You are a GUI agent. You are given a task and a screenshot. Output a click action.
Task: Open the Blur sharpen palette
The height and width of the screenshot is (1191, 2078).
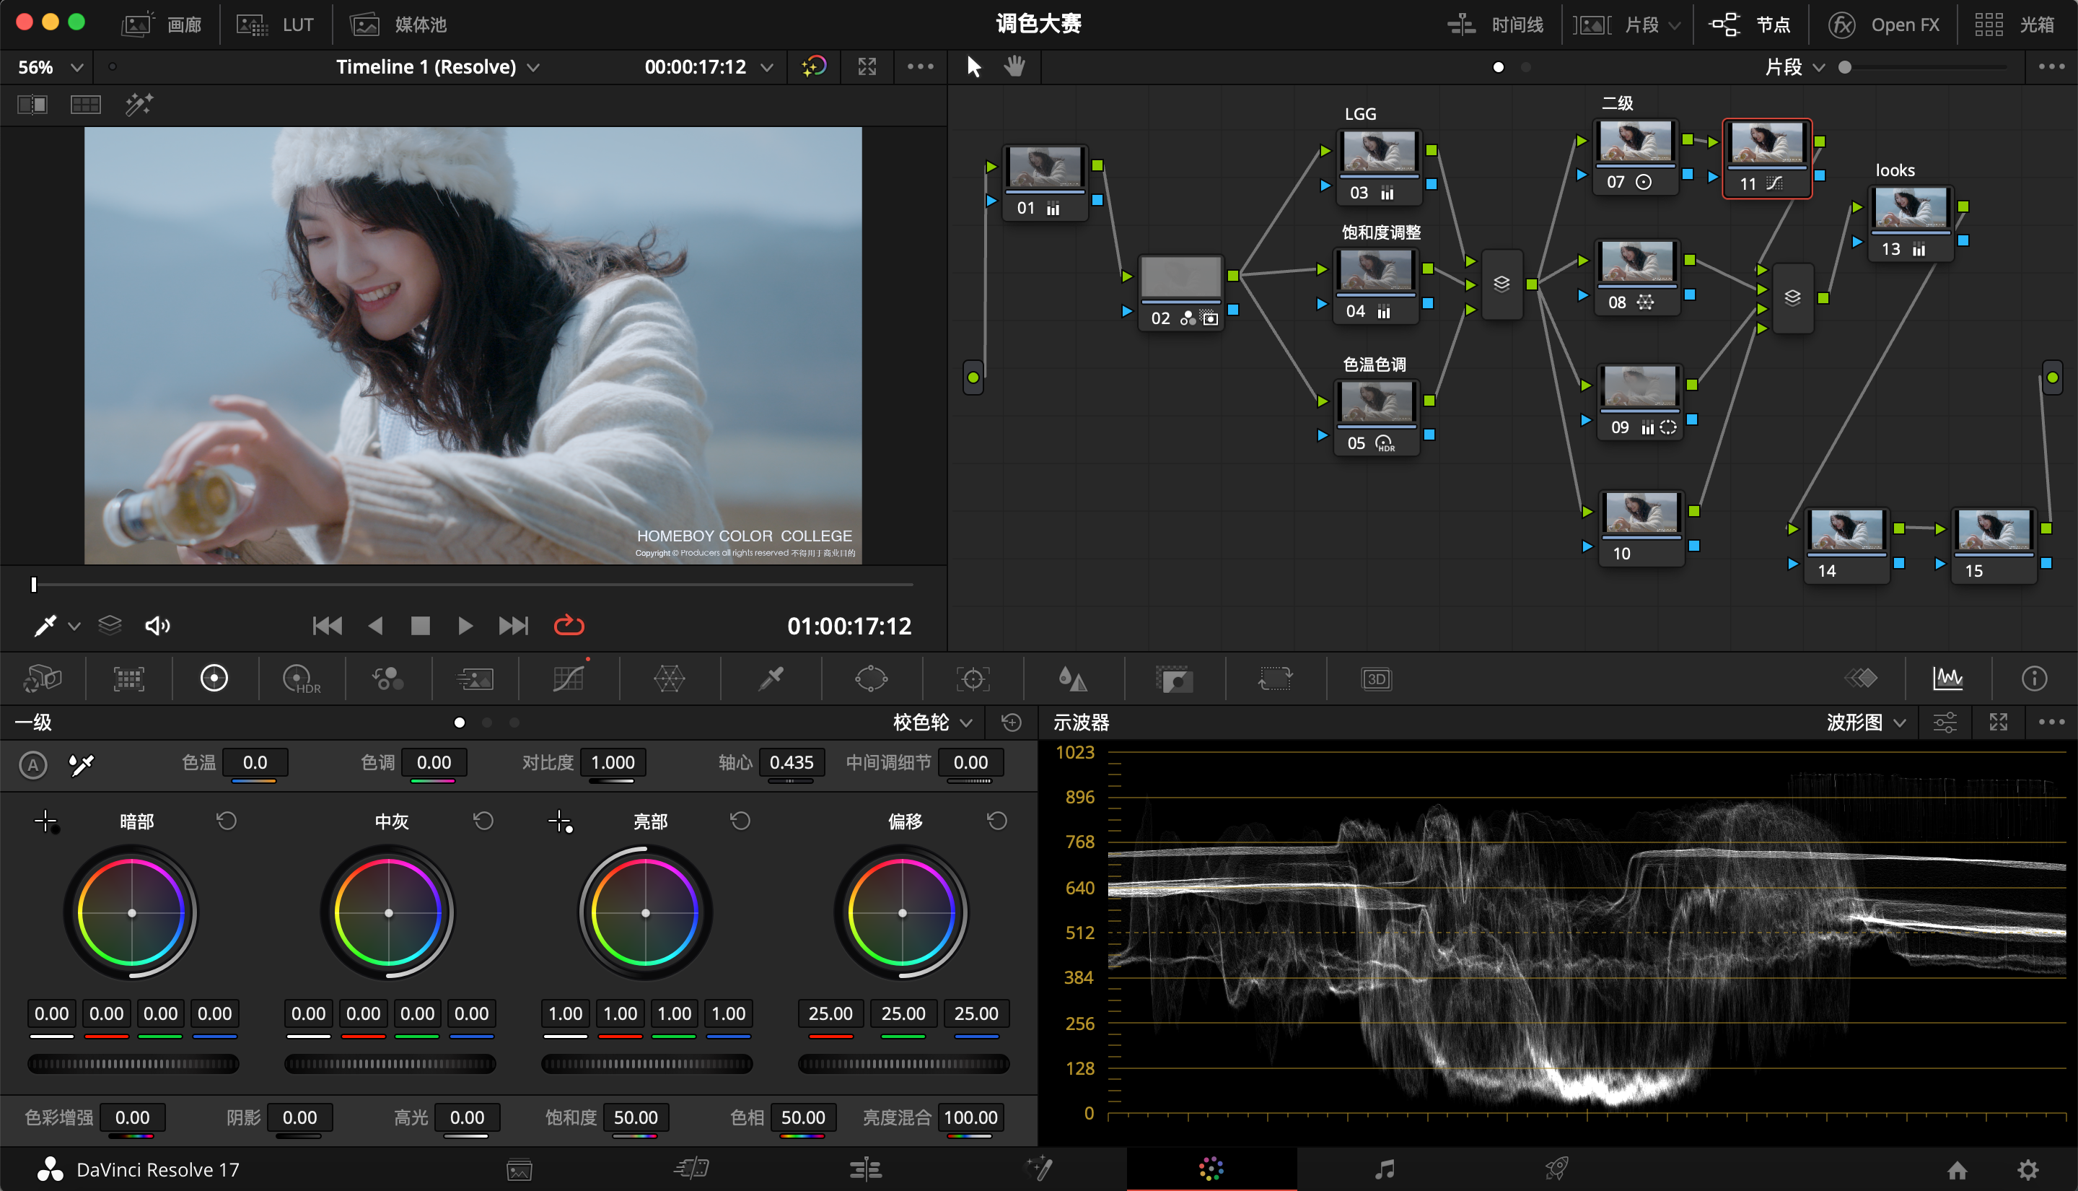1071,678
